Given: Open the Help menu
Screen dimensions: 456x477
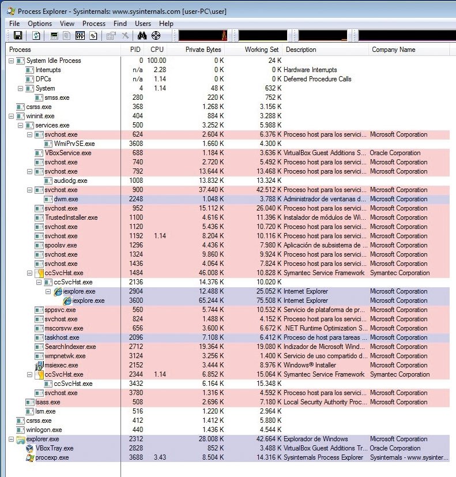Looking at the screenshot, I should [166, 24].
